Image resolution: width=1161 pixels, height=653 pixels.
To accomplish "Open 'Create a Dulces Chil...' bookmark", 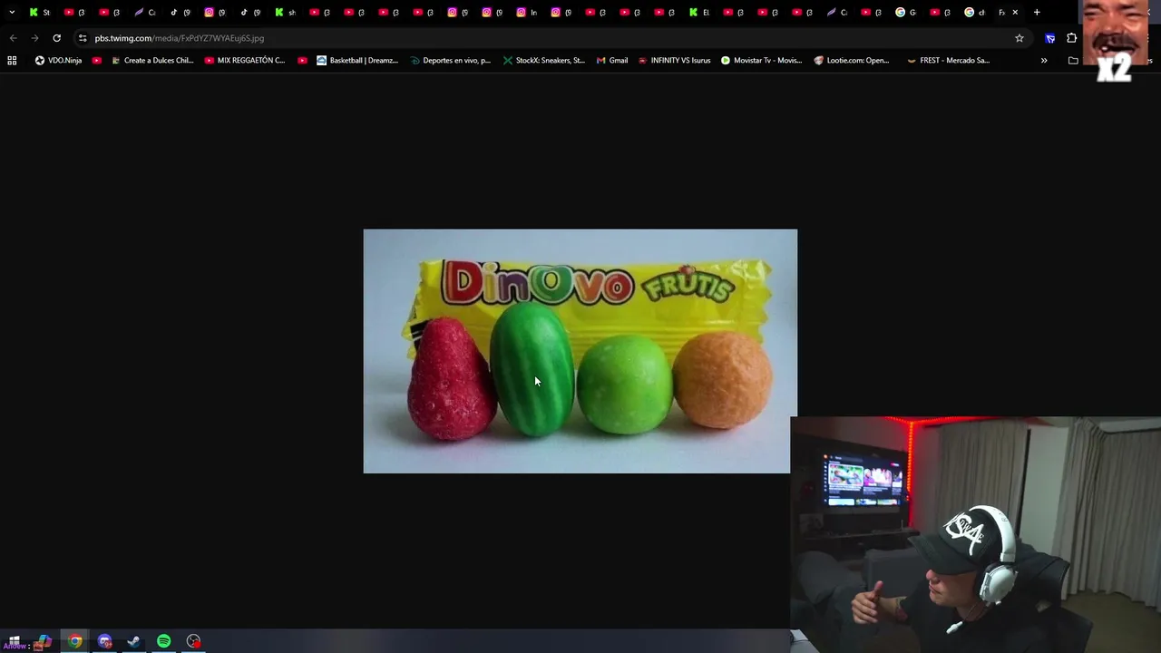I will tap(152, 61).
